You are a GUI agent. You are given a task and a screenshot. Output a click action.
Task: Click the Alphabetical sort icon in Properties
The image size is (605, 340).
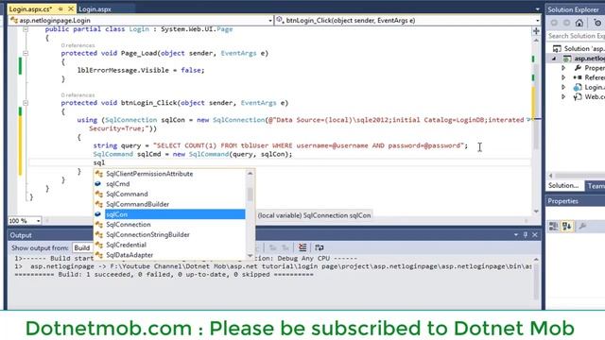pyautogui.click(x=566, y=227)
